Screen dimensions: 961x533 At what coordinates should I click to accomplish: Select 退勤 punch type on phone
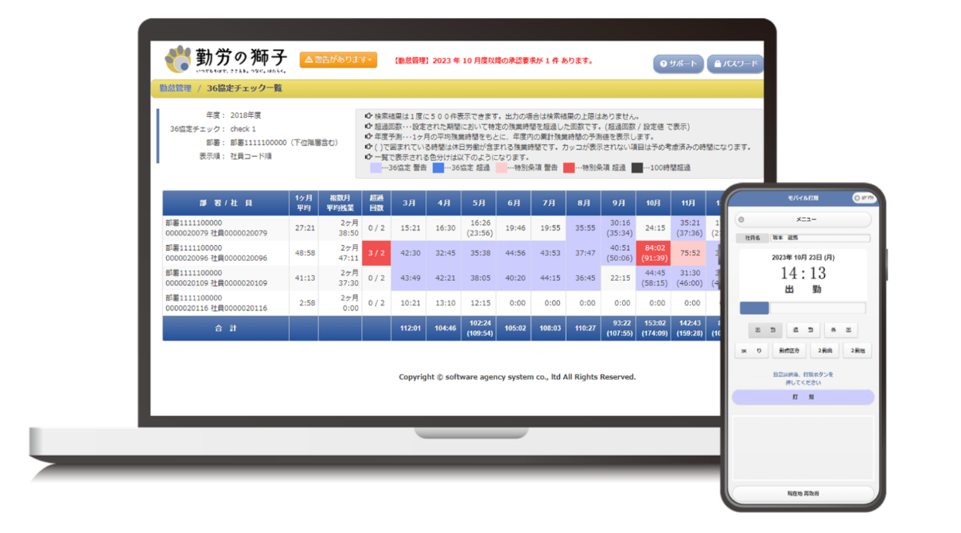(803, 330)
